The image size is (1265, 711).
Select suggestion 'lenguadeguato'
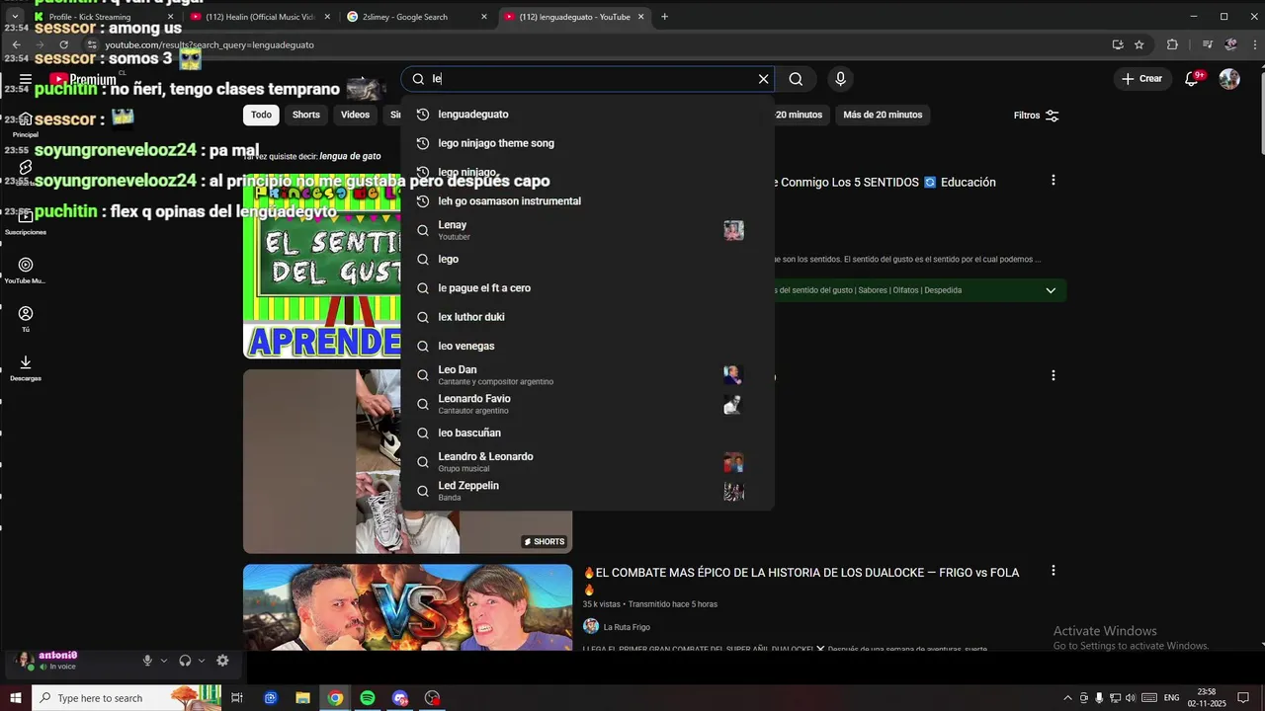(587, 115)
